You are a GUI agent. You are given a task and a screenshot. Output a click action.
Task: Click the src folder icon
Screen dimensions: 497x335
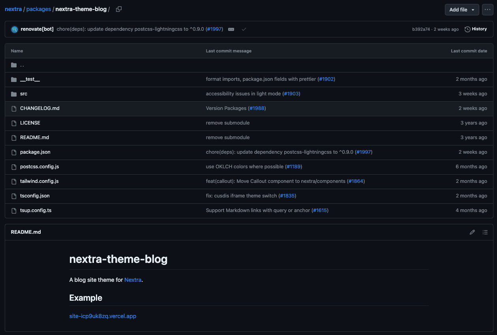[14, 94]
